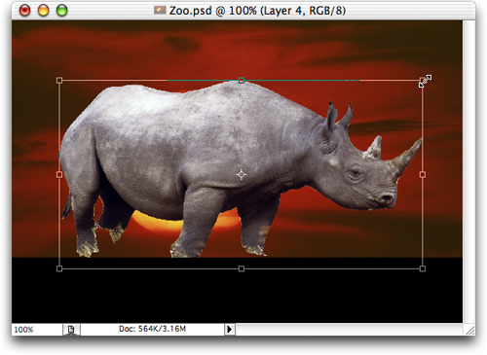Click the Zoo.psd document icon in title bar

(x=160, y=10)
